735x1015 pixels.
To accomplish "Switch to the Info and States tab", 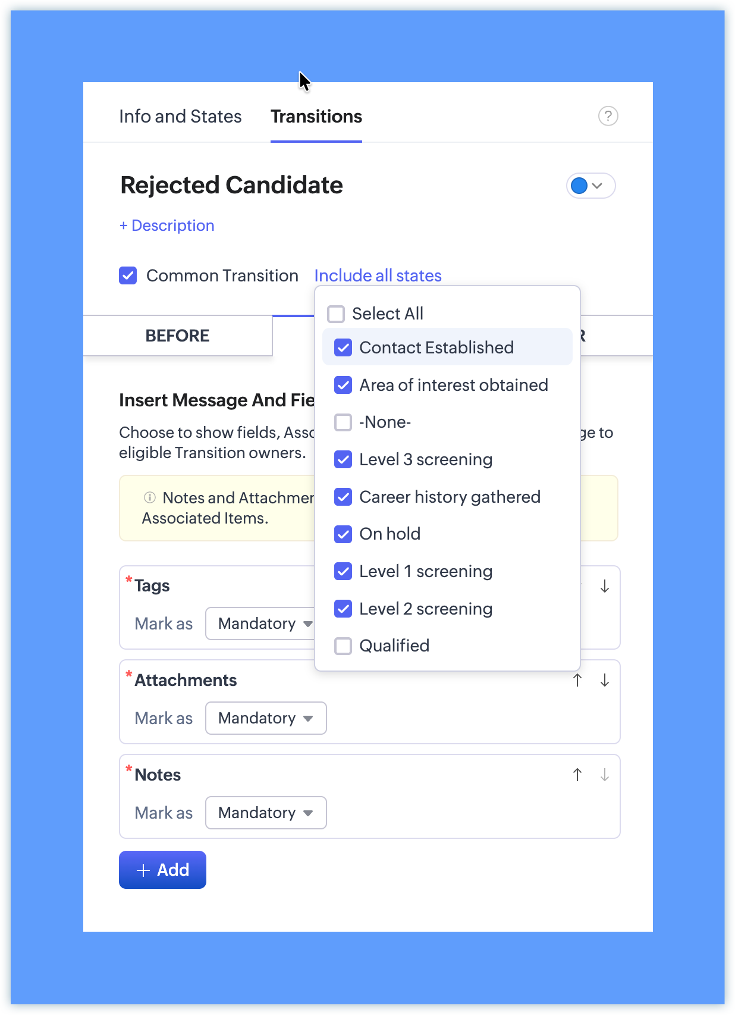I will tap(180, 116).
